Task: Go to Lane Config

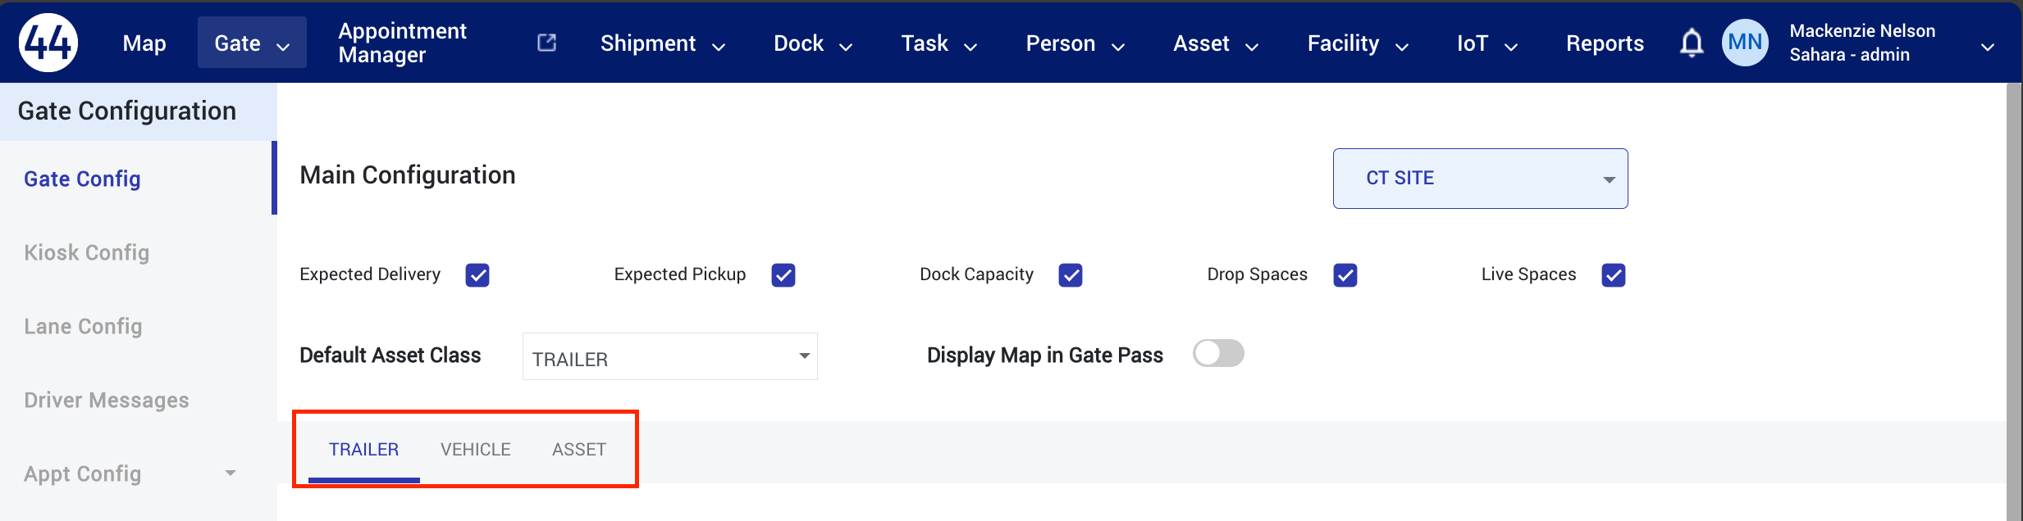Action: point(83,326)
